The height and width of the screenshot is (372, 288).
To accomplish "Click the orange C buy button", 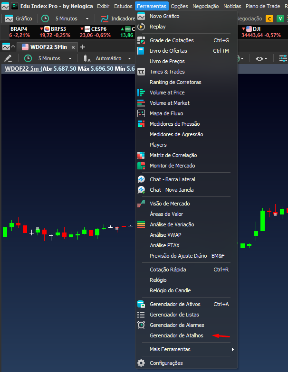I will pyautogui.click(x=269, y=19).
